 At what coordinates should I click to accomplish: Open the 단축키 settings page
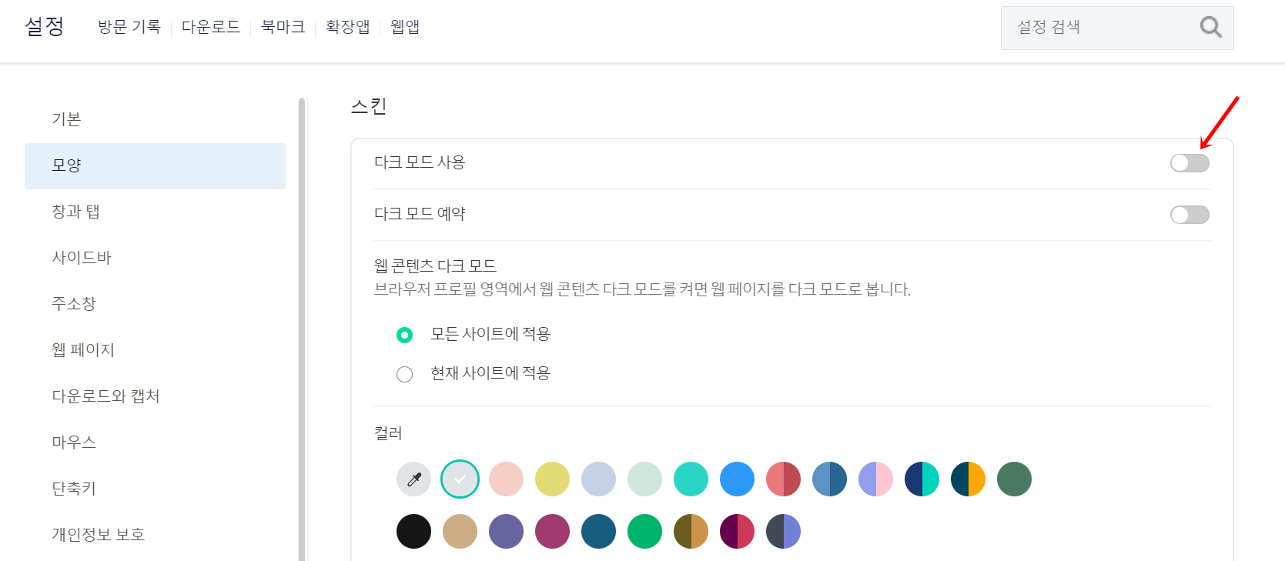point(74,488)
